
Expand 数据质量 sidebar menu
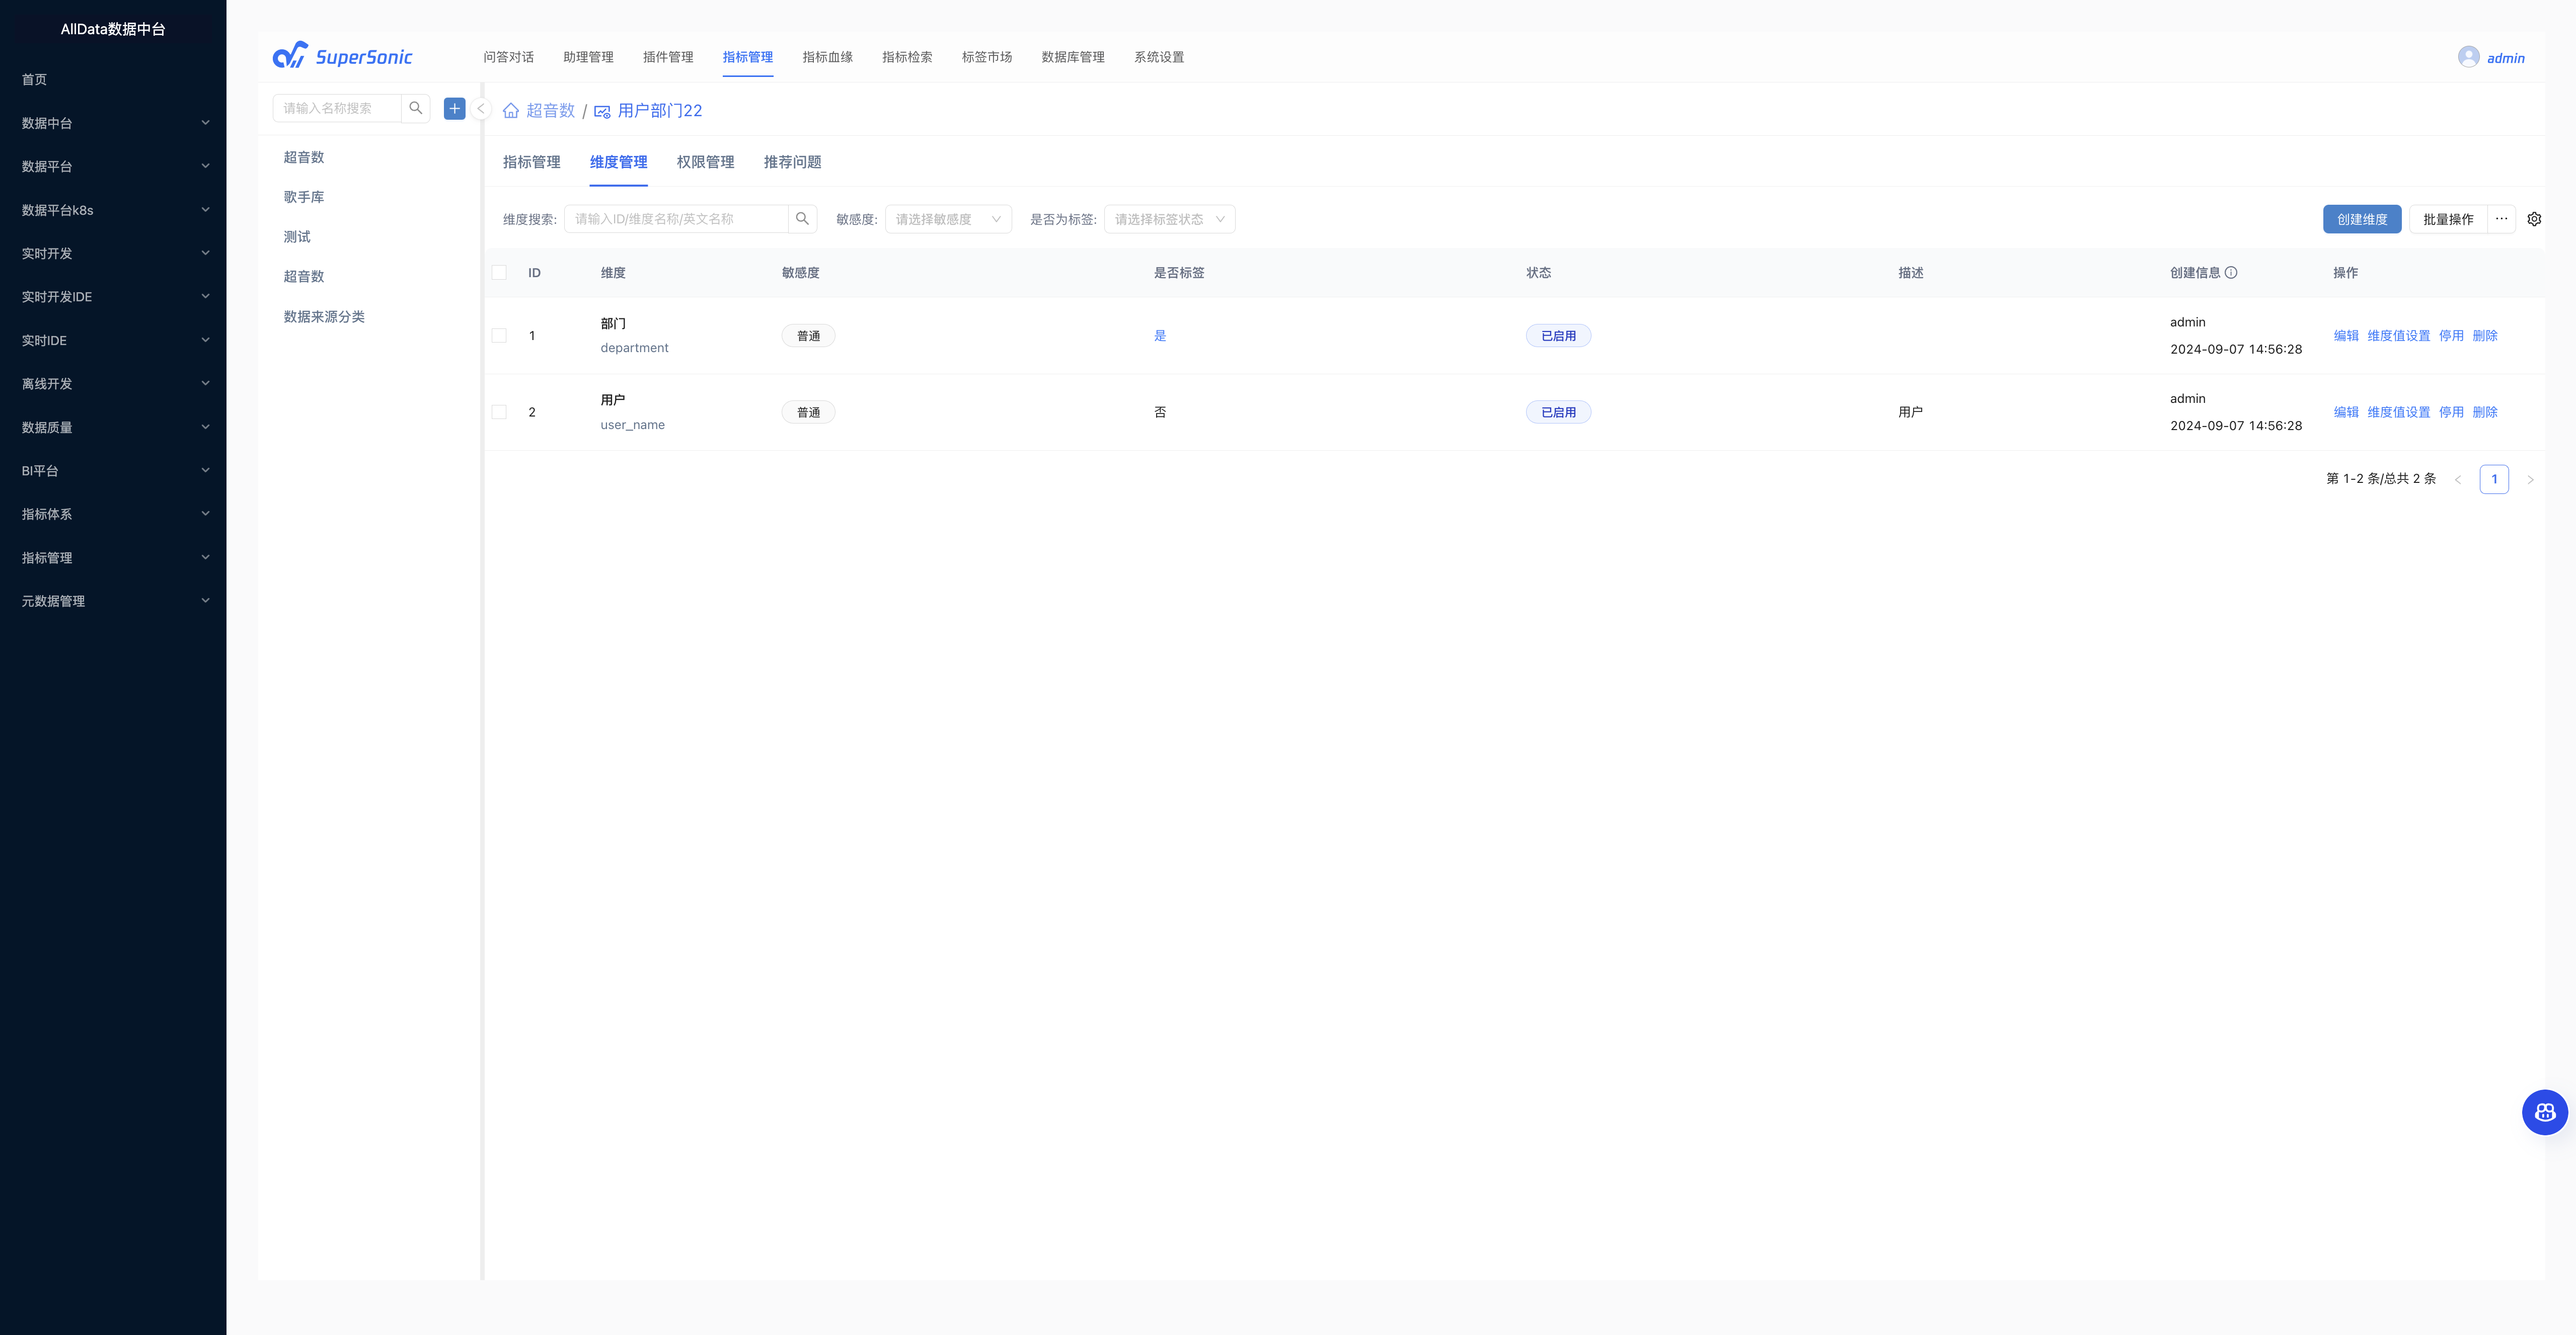pos(113,427)
